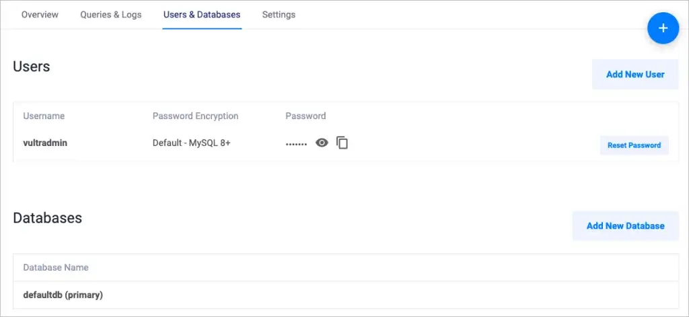
Task: Copy the vultradmin password to clipboard
Action: coord(342,143)
